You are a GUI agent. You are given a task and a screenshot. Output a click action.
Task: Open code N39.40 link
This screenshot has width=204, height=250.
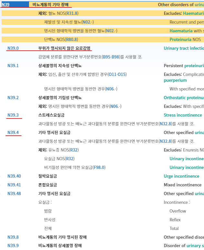14,176
